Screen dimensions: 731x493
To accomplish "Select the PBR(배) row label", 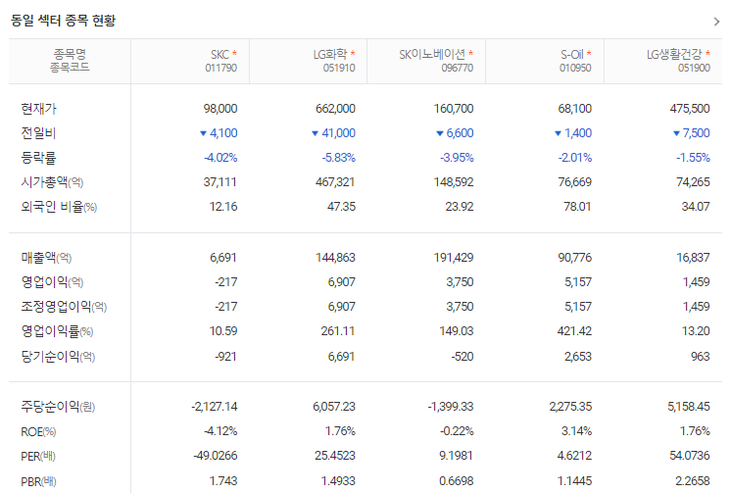I will 38,481.
